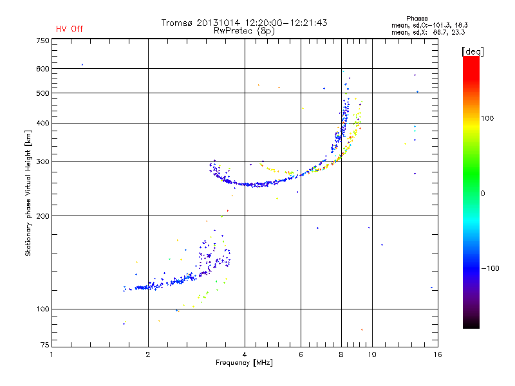This screenshot has height=386, width=515.
Task: Click the colorbar '100' tick label
Action: click(487, 118)
